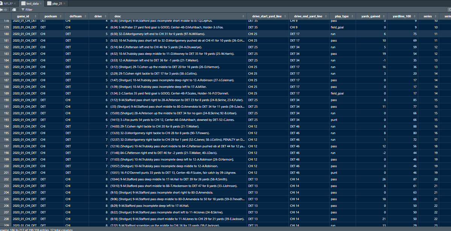Image resolution: width=451 pixels, height=231 pixels.
Task: Sort by game_id using its arrows
Action: click(x=35, y=17)
